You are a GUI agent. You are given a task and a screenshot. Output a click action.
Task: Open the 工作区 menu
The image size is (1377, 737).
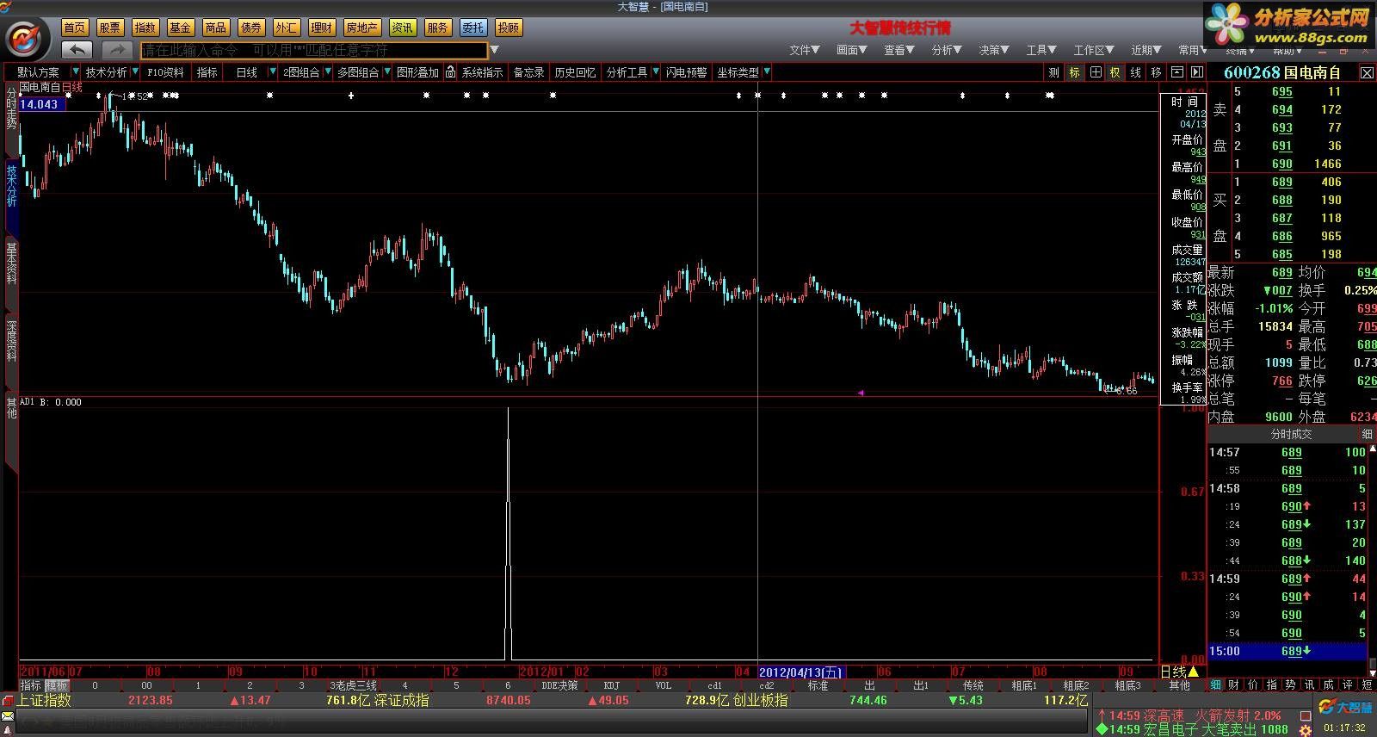1093,50
